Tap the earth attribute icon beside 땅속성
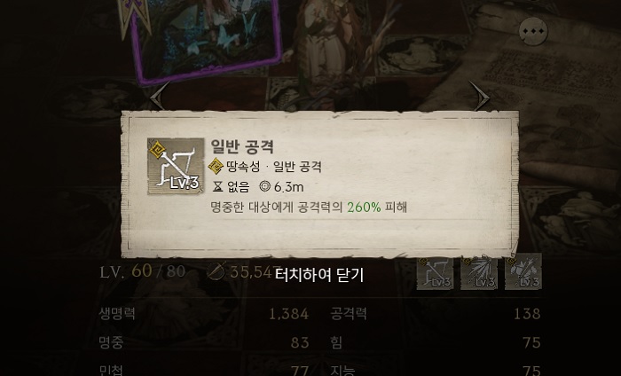The height and width of the screenshot is (376, 621). click(x=216, y=166)
